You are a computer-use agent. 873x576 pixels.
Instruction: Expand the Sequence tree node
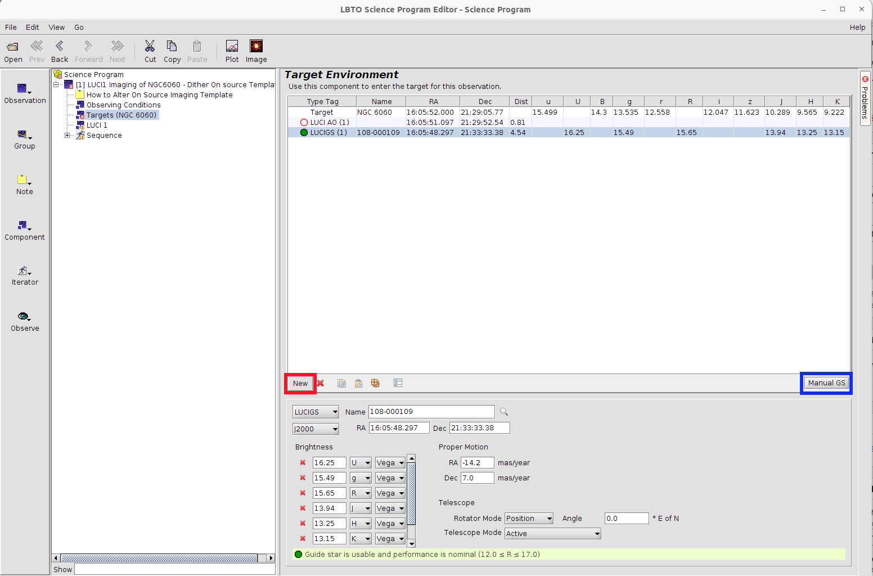pyautogui.click(x=67, y=136)
